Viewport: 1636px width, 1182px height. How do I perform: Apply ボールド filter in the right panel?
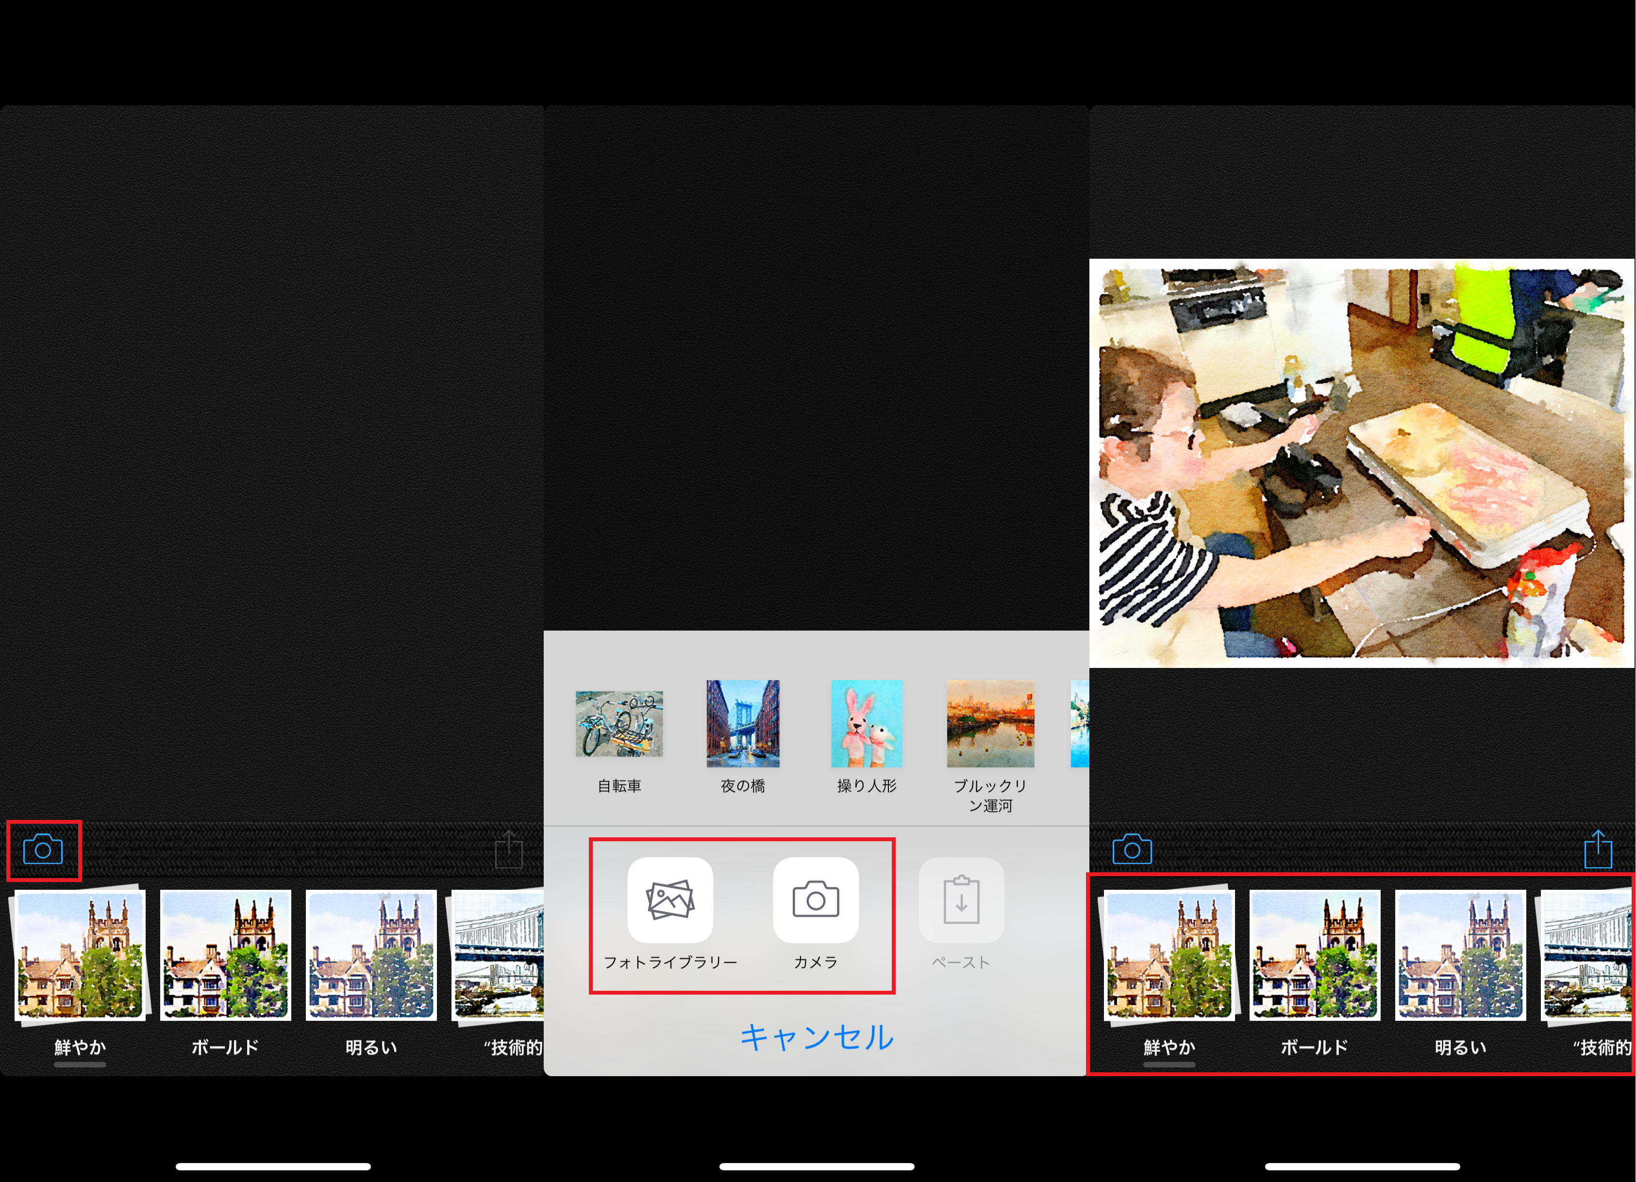(1314, 956)
